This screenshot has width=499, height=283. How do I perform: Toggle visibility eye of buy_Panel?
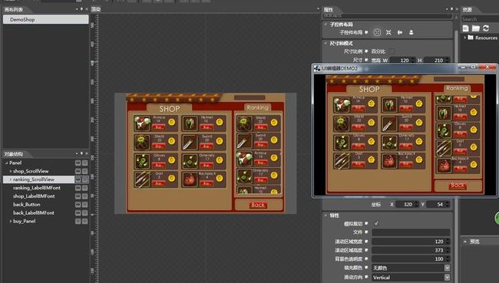click(x=78, y=221)
